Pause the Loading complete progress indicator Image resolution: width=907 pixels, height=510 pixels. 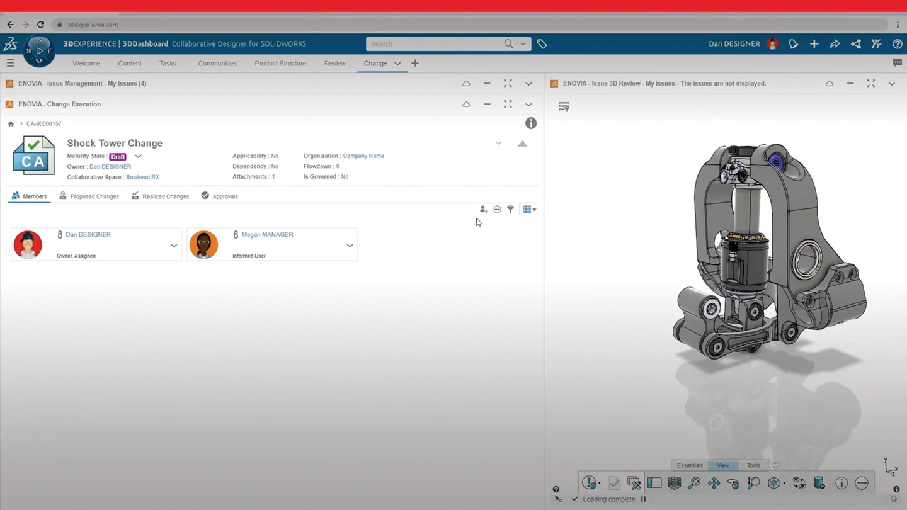643,499
